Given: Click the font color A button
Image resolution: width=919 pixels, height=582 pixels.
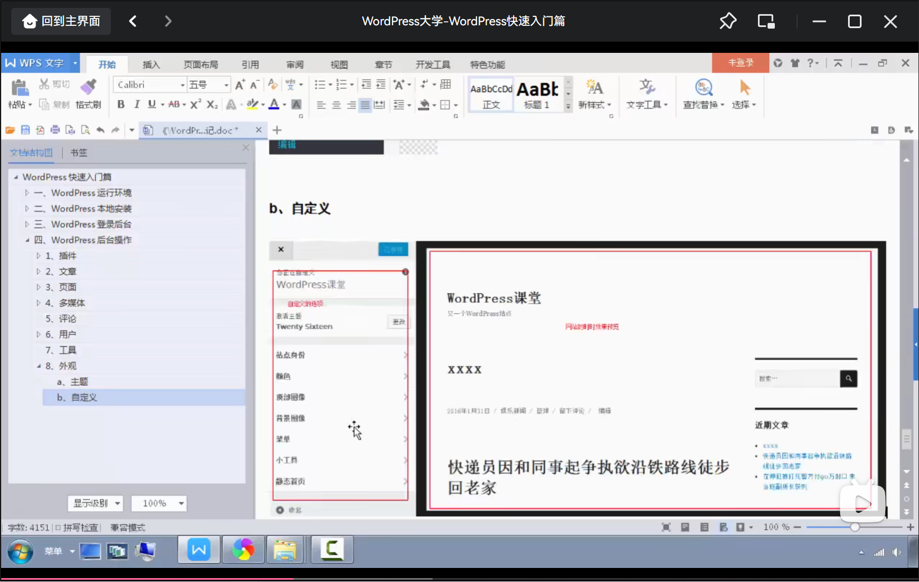Looking at the screenshot, I should pos(274,105).
